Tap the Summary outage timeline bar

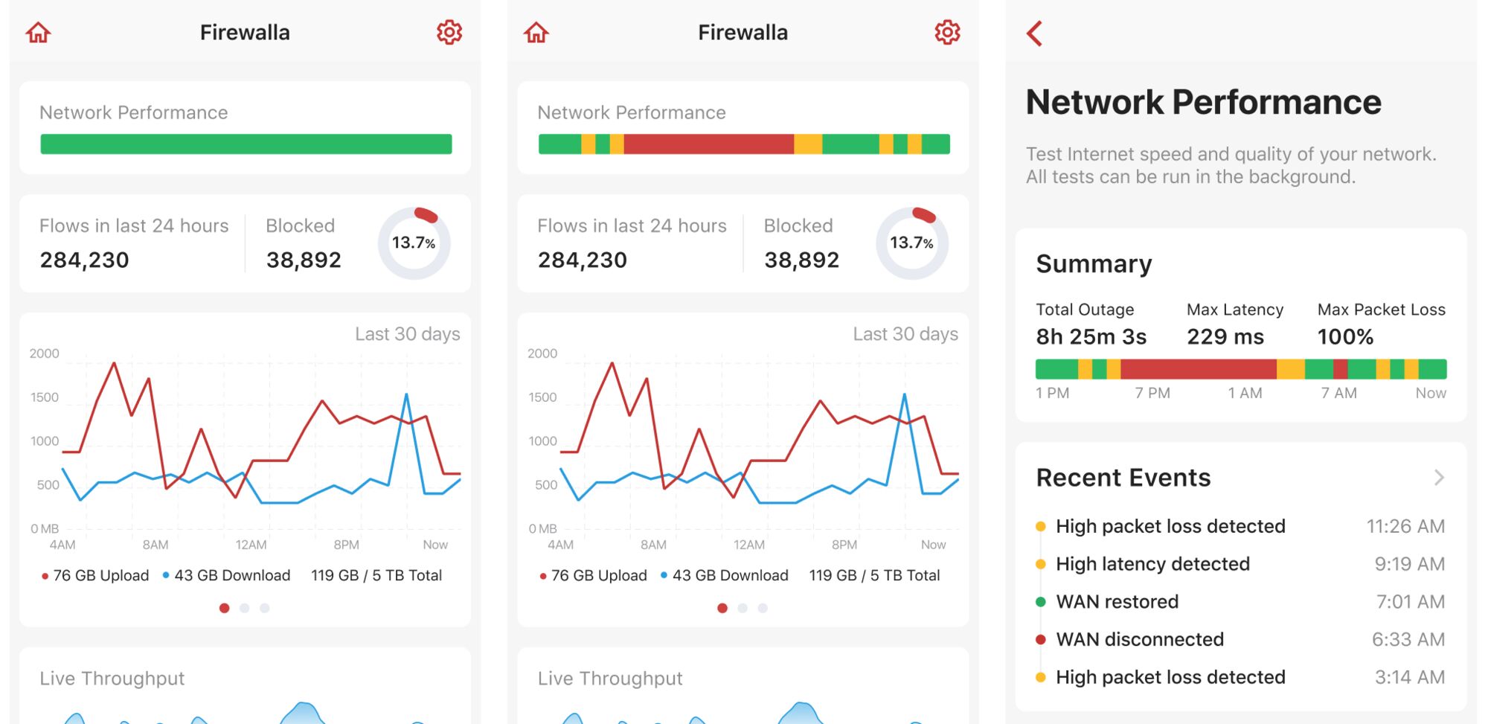point(1241,369)
